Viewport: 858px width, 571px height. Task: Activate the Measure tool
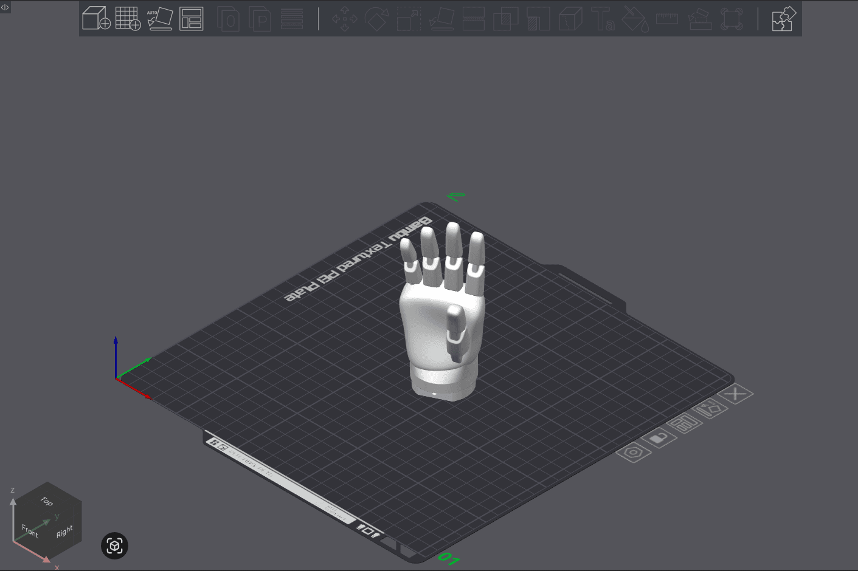(x=666, y=19)
